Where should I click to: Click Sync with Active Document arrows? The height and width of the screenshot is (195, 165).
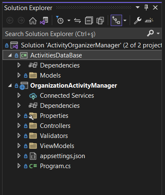[x=77, y=21]
